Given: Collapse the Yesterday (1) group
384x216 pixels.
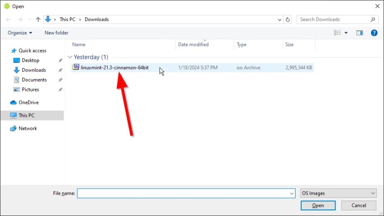Looking at the screenshot, I should (x=70, y=57).
